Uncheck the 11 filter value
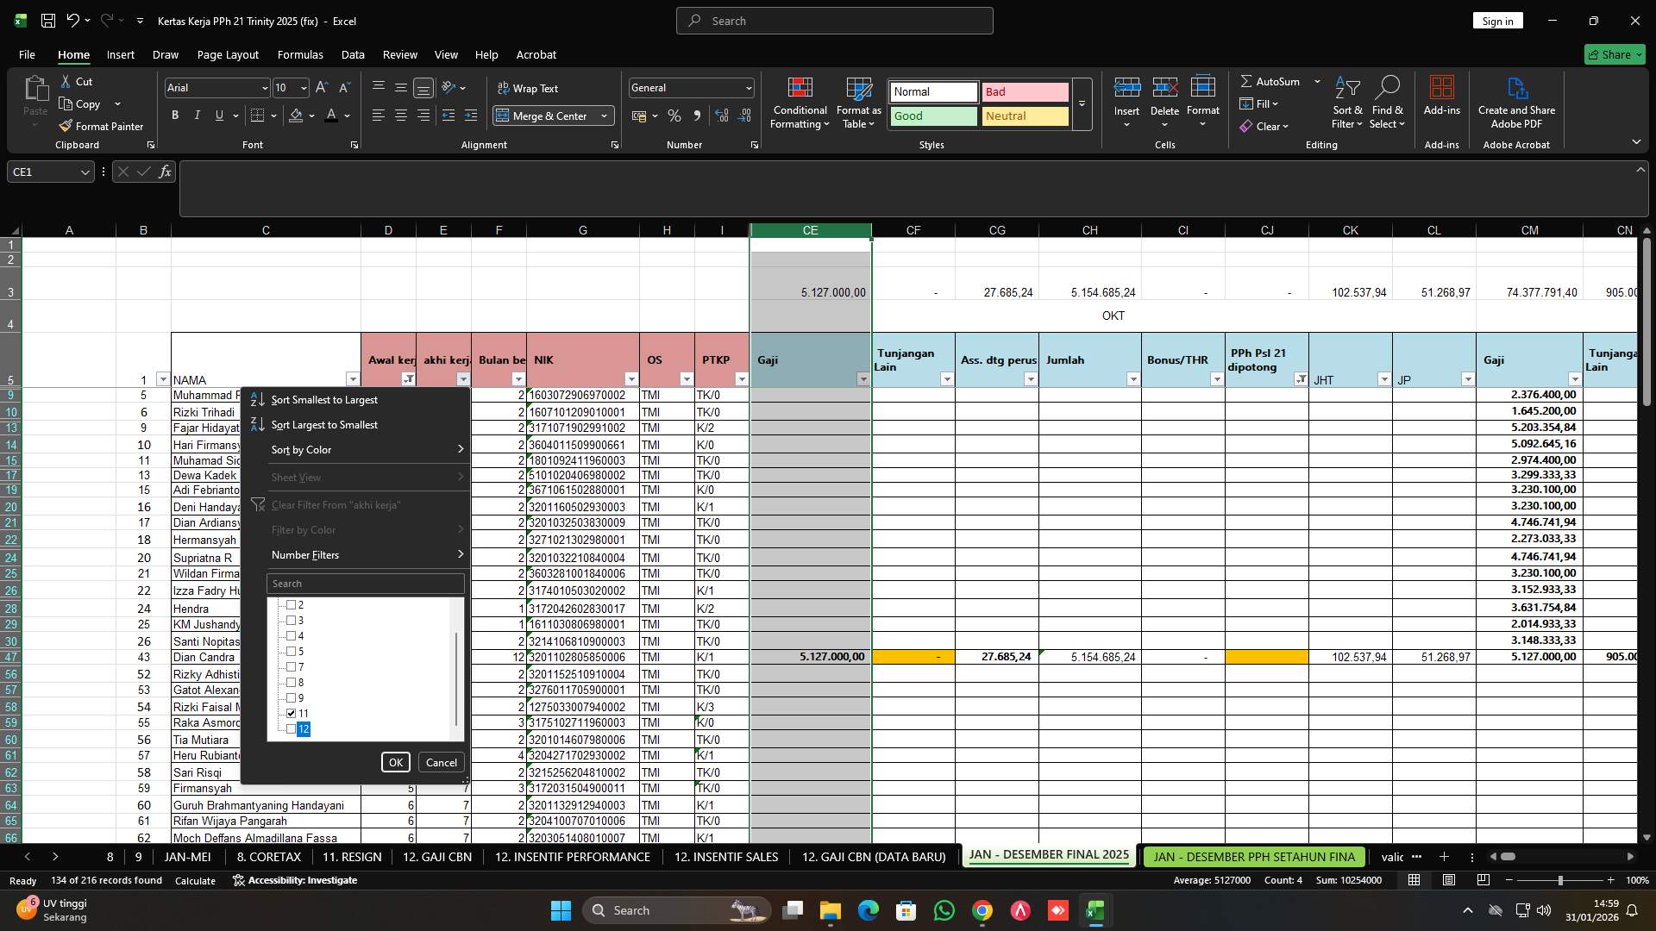The height and width of the screenshot is (931, 1656). pos(292,713)
